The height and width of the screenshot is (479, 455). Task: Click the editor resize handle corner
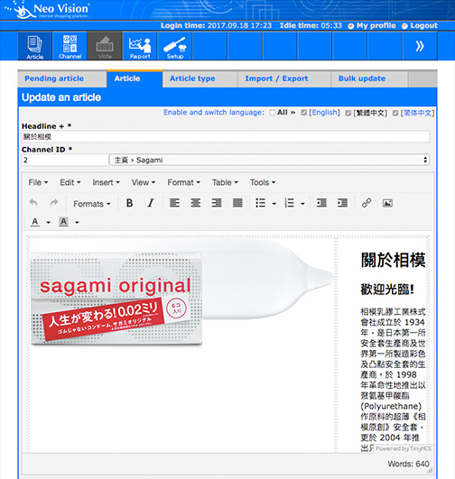tap(430, 471)
